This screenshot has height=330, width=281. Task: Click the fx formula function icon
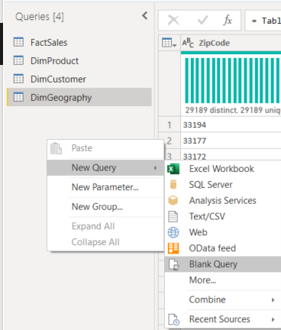tap(228, 20)
